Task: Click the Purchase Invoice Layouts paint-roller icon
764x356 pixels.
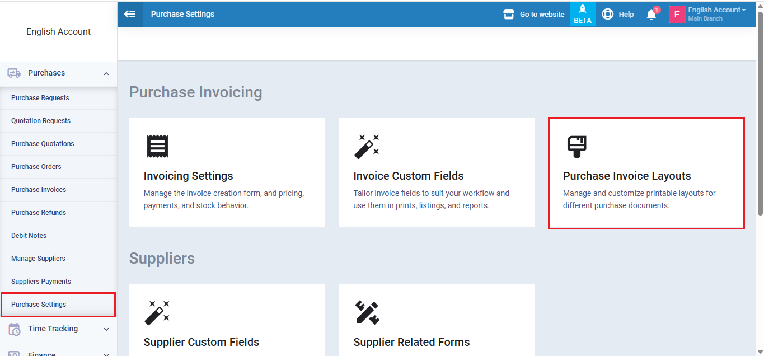Action: coord(576,146)
